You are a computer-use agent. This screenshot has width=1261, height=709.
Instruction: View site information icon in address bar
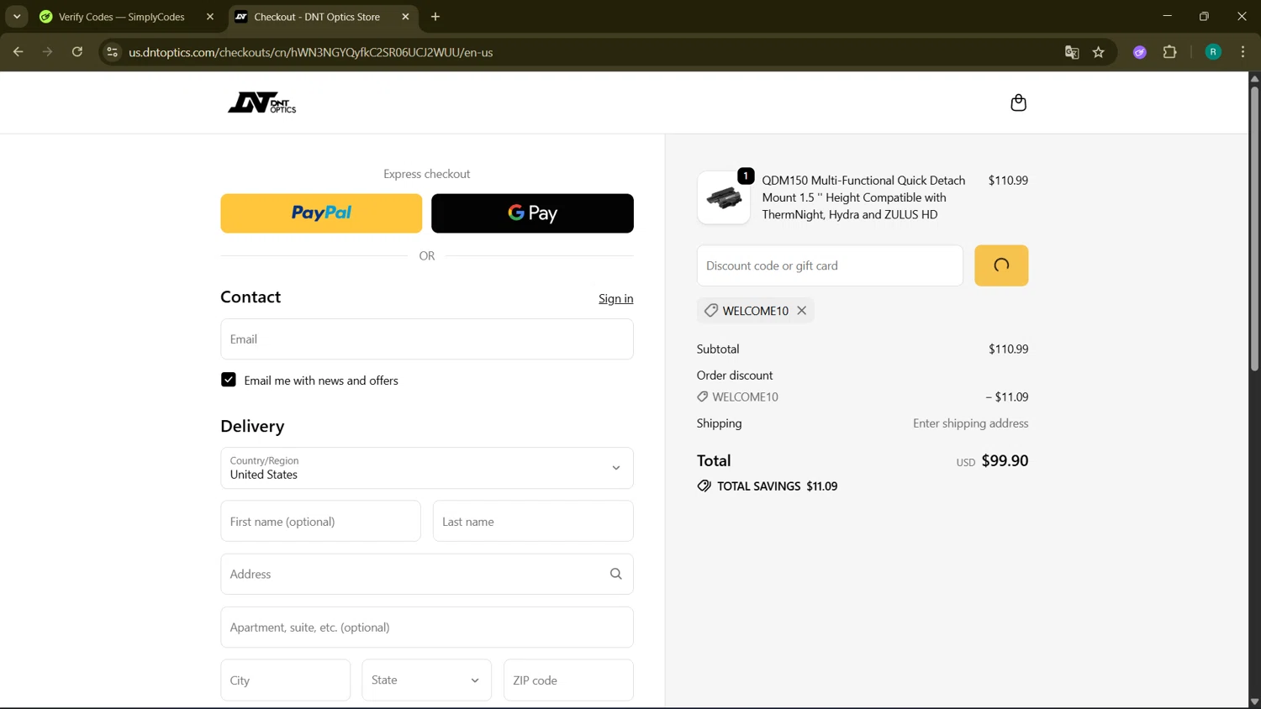[112, 52]
